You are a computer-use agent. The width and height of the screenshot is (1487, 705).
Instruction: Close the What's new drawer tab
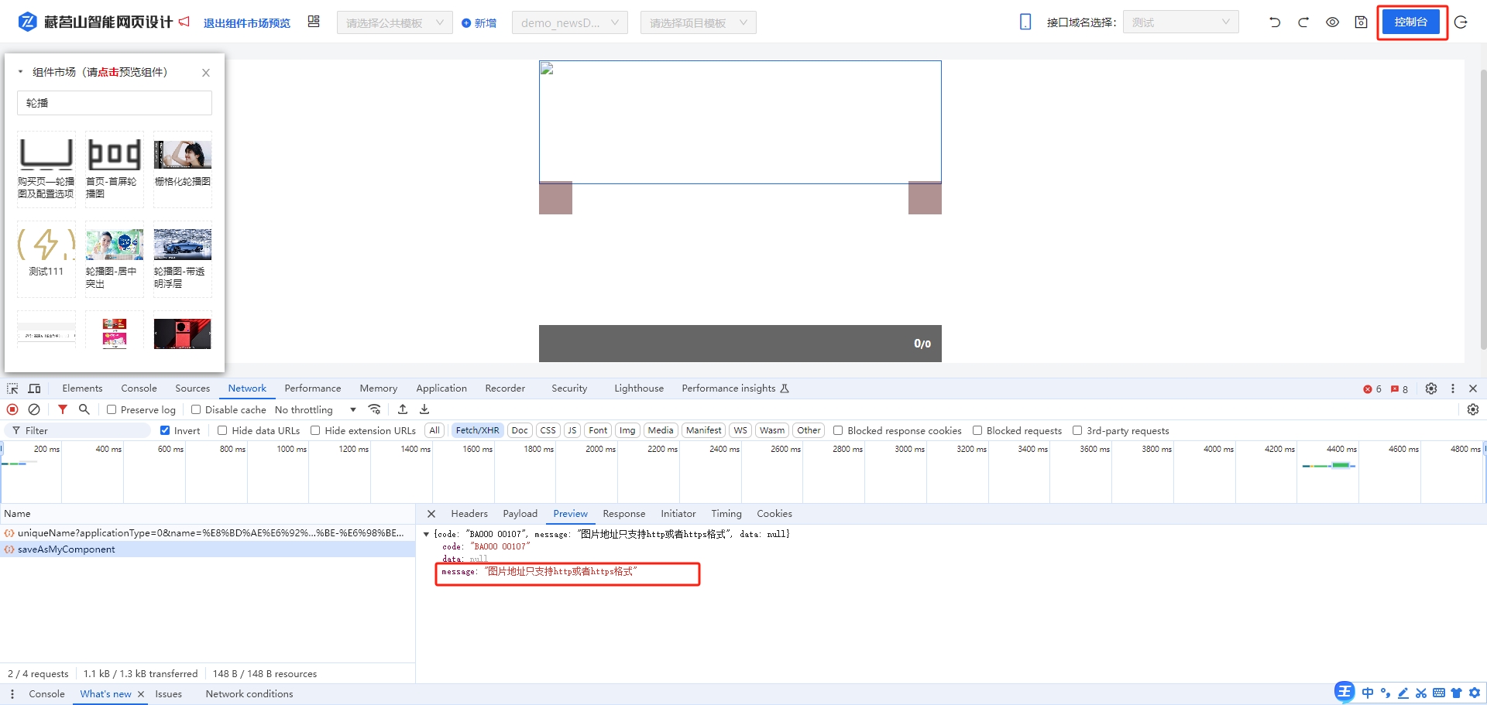tap(141, 694)
